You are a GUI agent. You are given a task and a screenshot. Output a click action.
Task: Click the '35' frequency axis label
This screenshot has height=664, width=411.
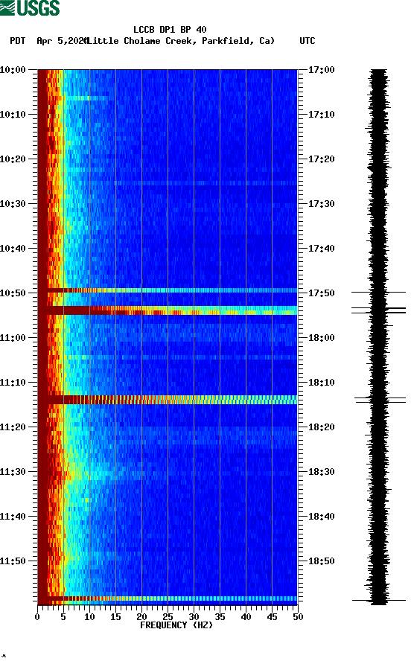(x=220, y=617)
